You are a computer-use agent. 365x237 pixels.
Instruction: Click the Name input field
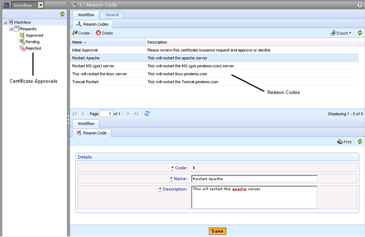[254, 179]
